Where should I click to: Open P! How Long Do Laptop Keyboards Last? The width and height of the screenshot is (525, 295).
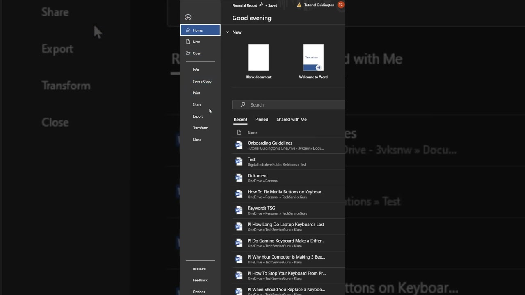289,227
